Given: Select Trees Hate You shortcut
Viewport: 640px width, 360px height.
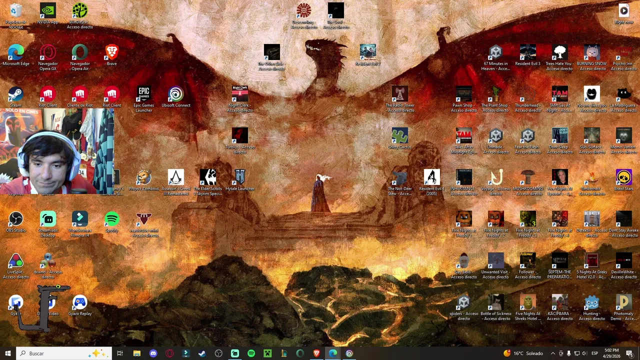Looking at the screenshot, I should click(x=559, y=57).
